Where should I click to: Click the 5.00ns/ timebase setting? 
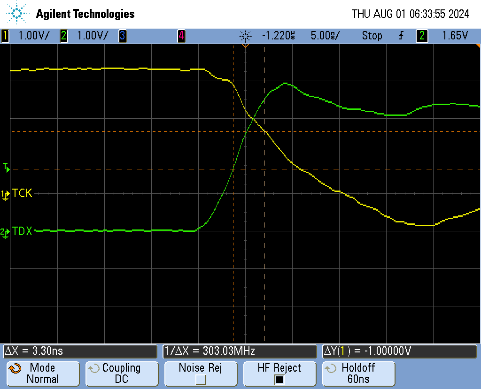click(325, 36)
